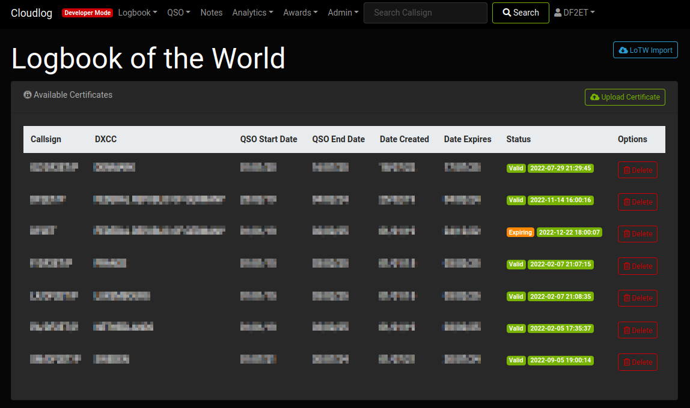This screenshot has width=690, height=408.
Task: Click the Upload Certificate button
Action: pyautogui.click(x=625, y=97)
